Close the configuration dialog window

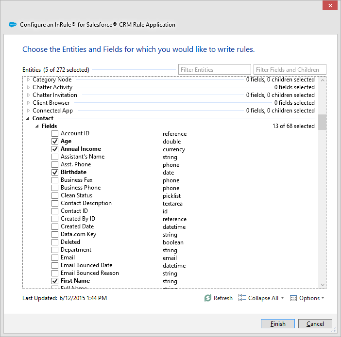[x=330, y=5]
